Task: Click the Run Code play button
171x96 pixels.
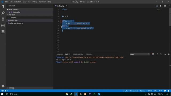Action: 161,6
